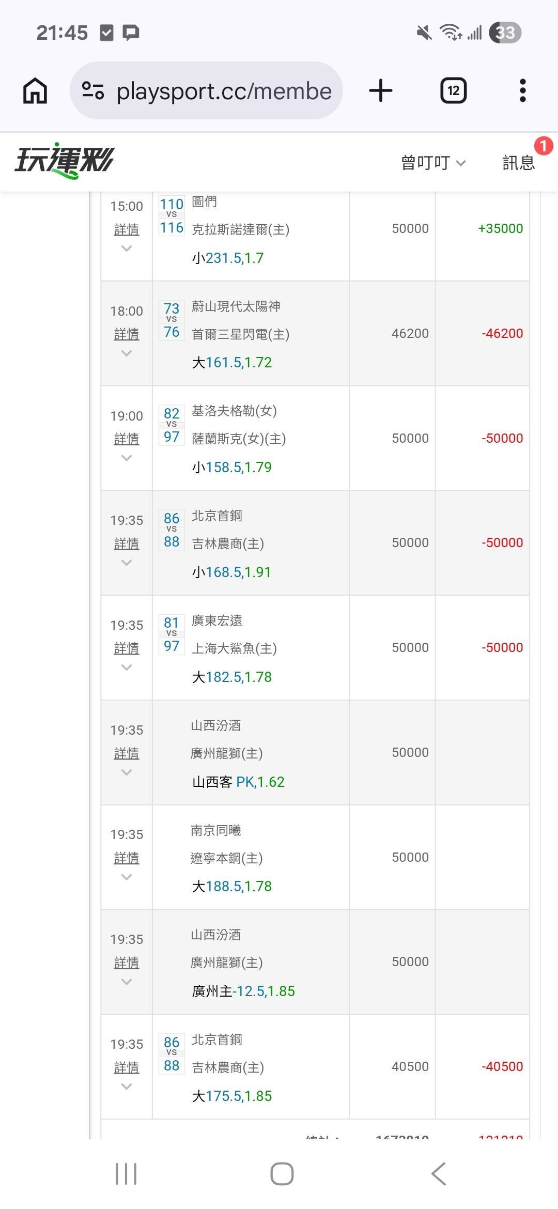Viewport: 558px width, 1209px height.
Task: Expand details chevron for 15:00 game
Action: (x=127, y=249)
